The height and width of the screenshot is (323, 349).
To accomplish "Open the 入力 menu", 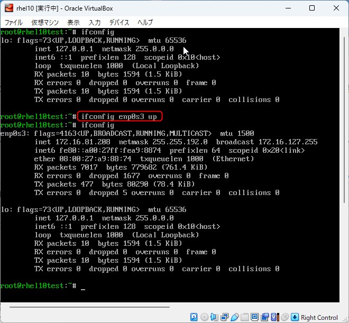I will [x=95, y=23].
